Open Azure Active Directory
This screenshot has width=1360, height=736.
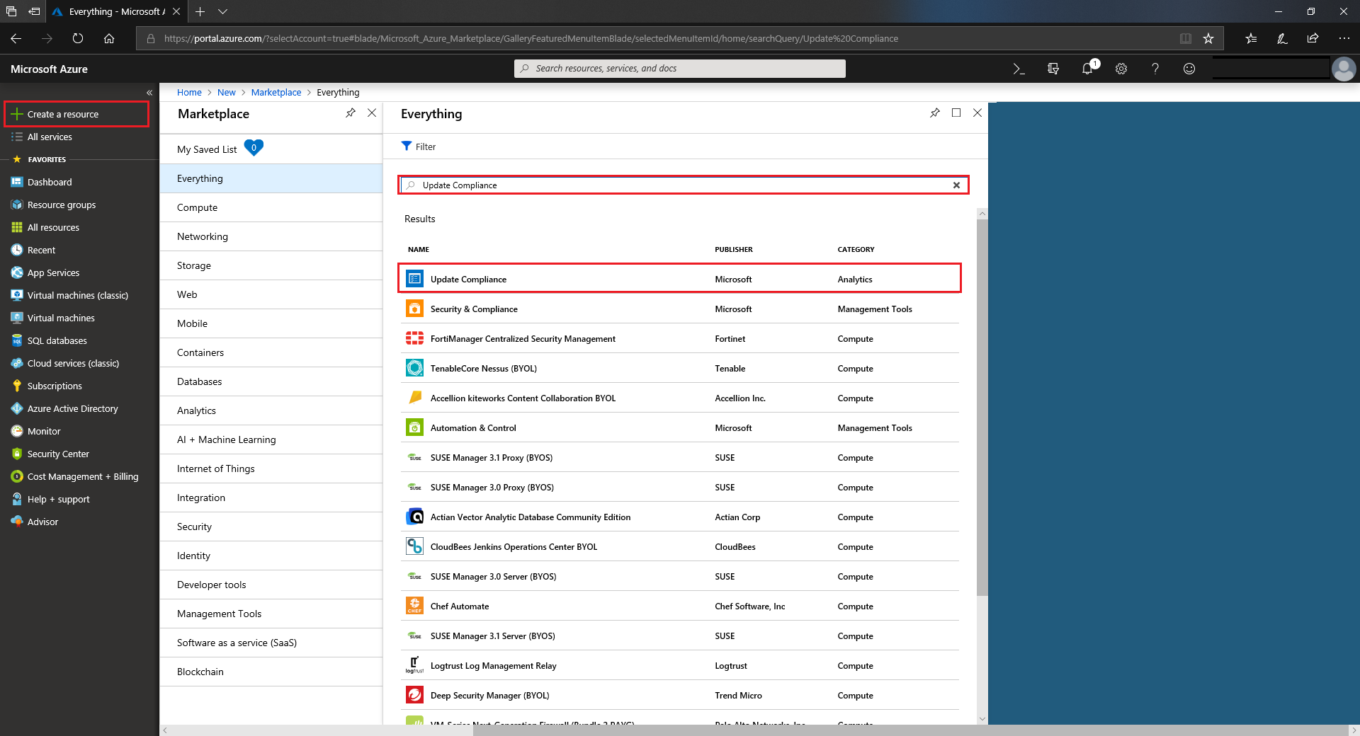(x=72, y=408)
